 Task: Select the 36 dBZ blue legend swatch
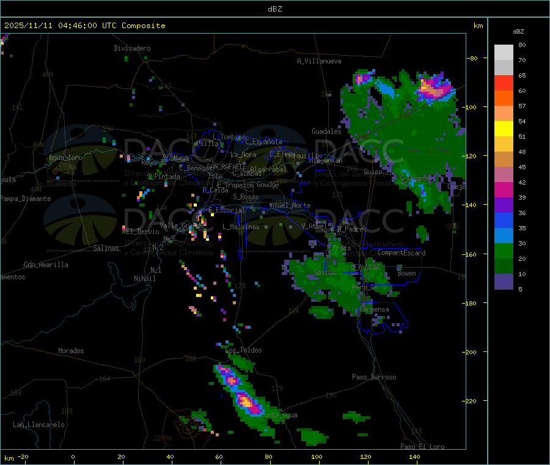coord(504,220)
